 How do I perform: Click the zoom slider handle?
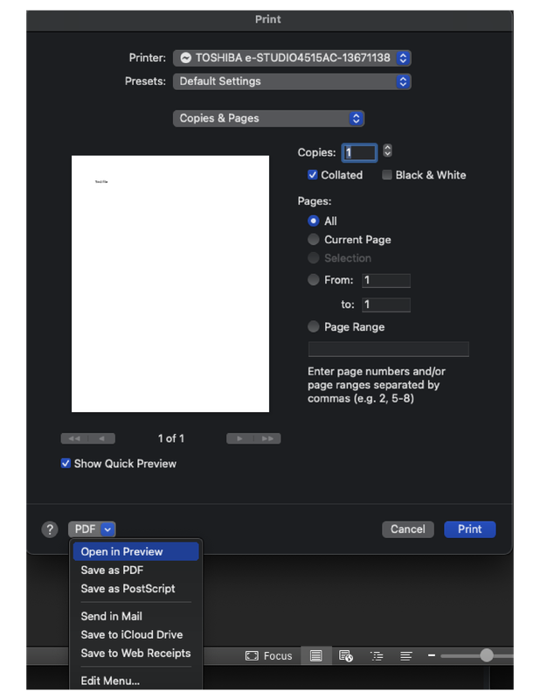pyautogui.click(x=487, y=655)
